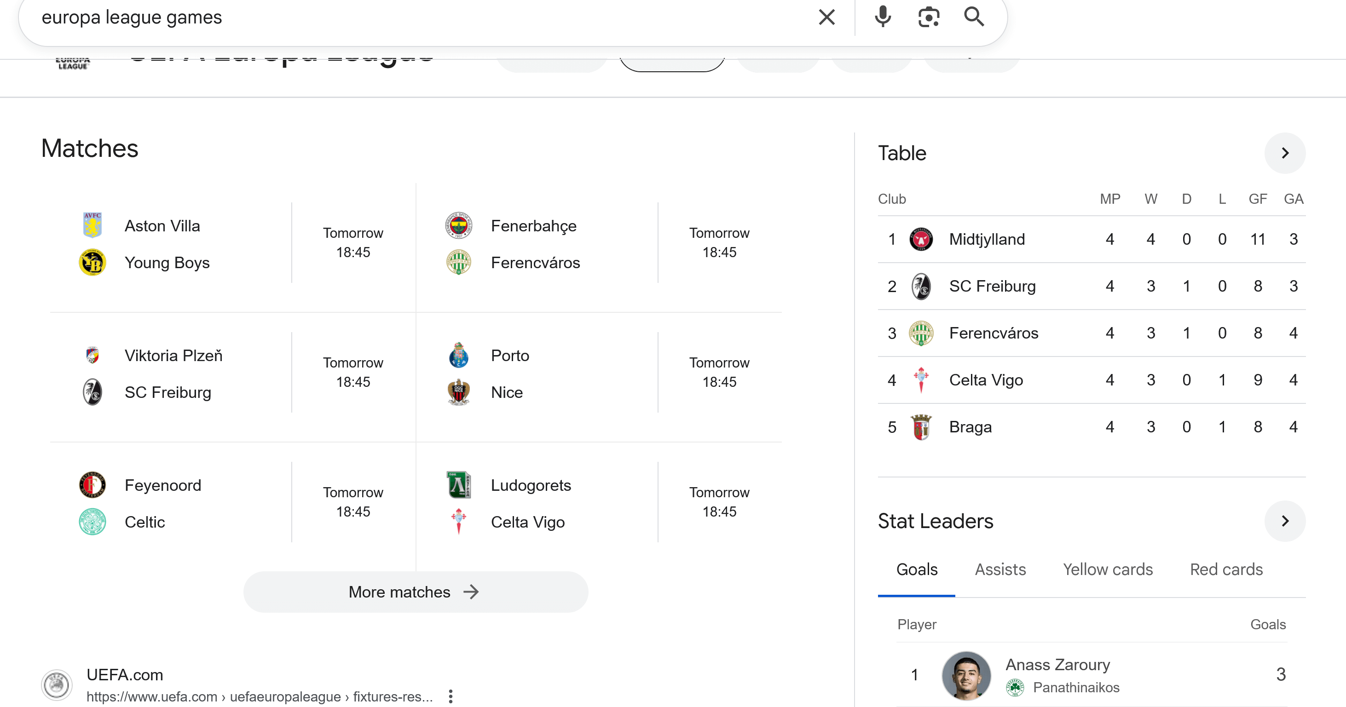Select the Red cards tab
The width and height of the screenshot is (1346, 707).
point(1226,569)
